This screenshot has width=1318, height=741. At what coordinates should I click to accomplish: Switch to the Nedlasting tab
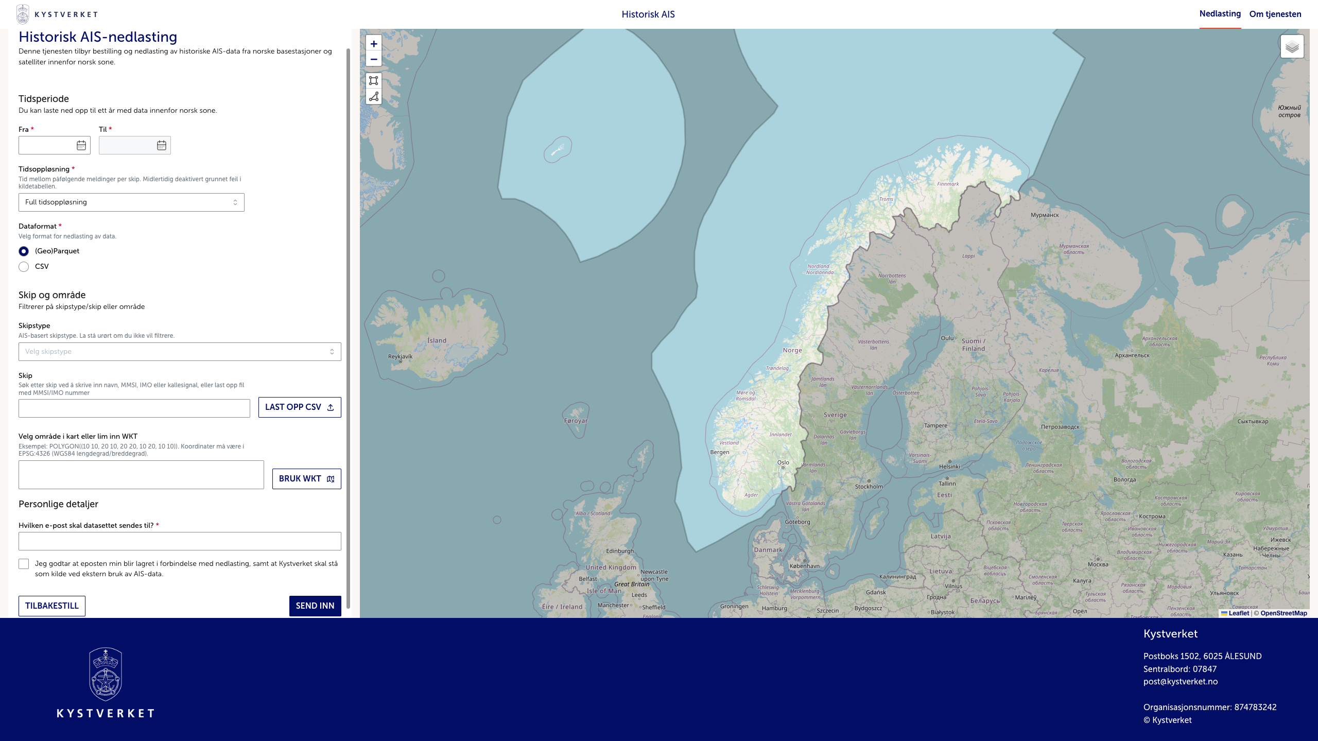point(1220,14)
